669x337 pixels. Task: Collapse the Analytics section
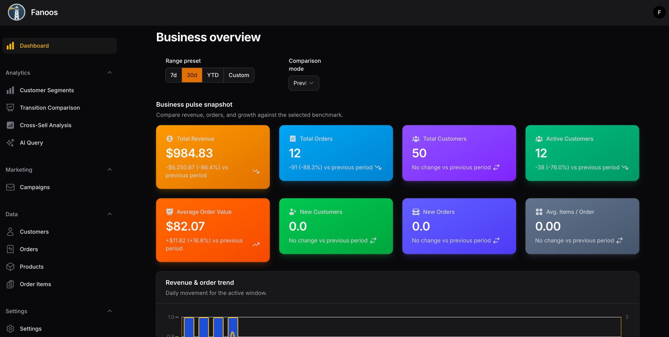(109, 73)
